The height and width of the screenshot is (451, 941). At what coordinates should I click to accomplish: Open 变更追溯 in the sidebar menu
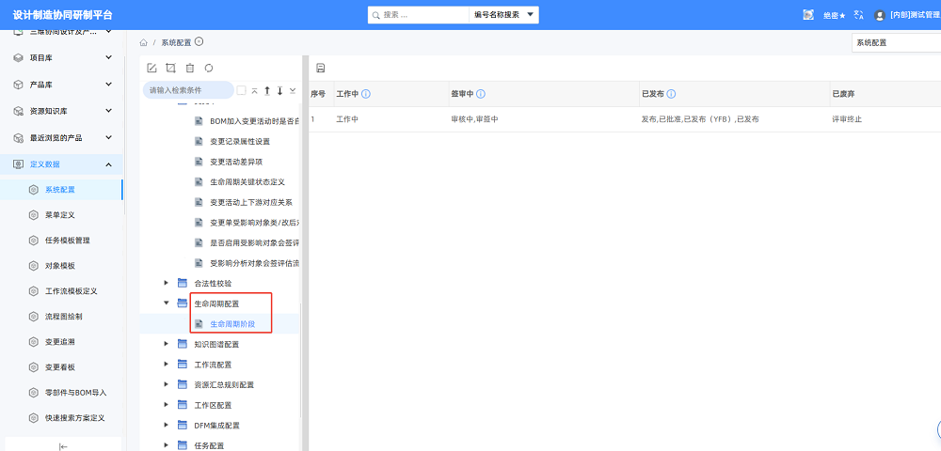(x=60, y=342)
